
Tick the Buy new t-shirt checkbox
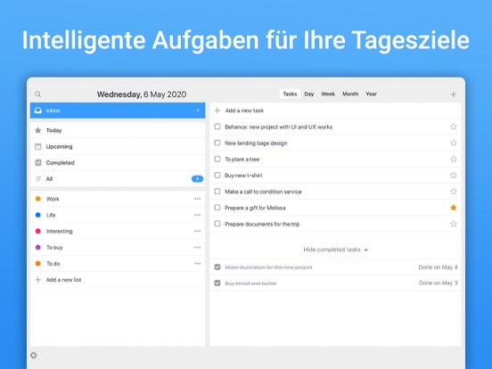[x=217, y=175]
